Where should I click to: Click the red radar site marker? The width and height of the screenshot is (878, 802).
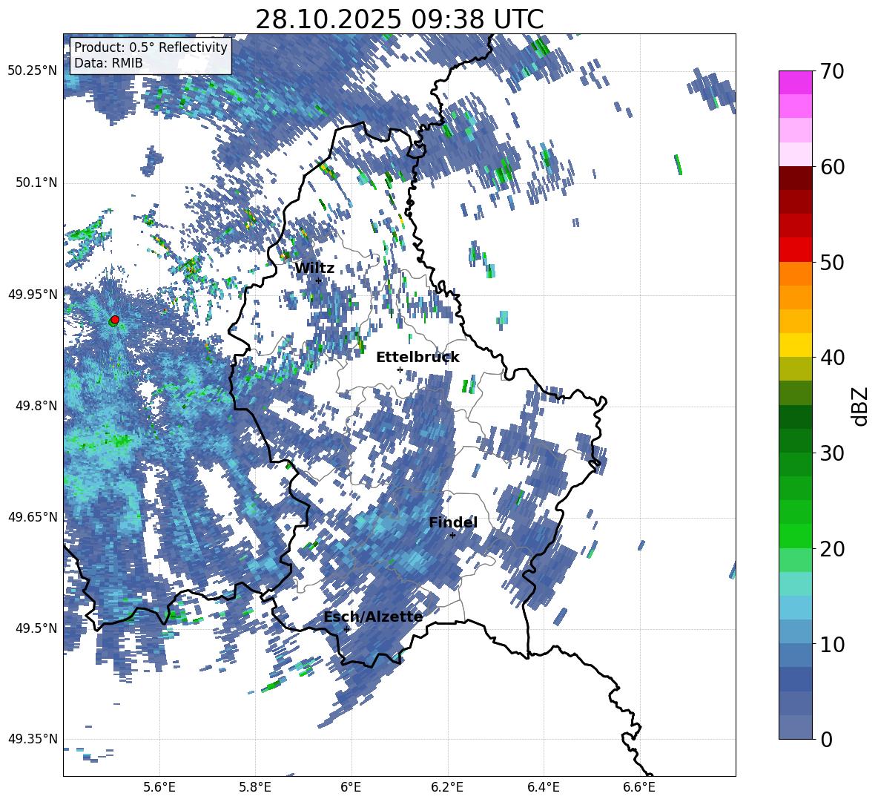(x=115, y=320)
